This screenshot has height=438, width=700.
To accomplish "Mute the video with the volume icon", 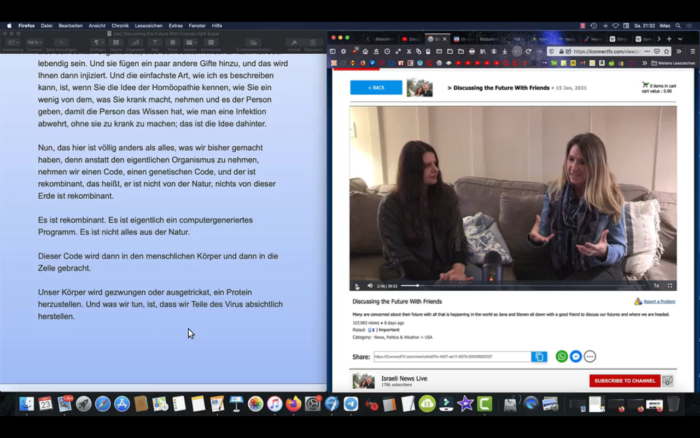I will (370, 286).
